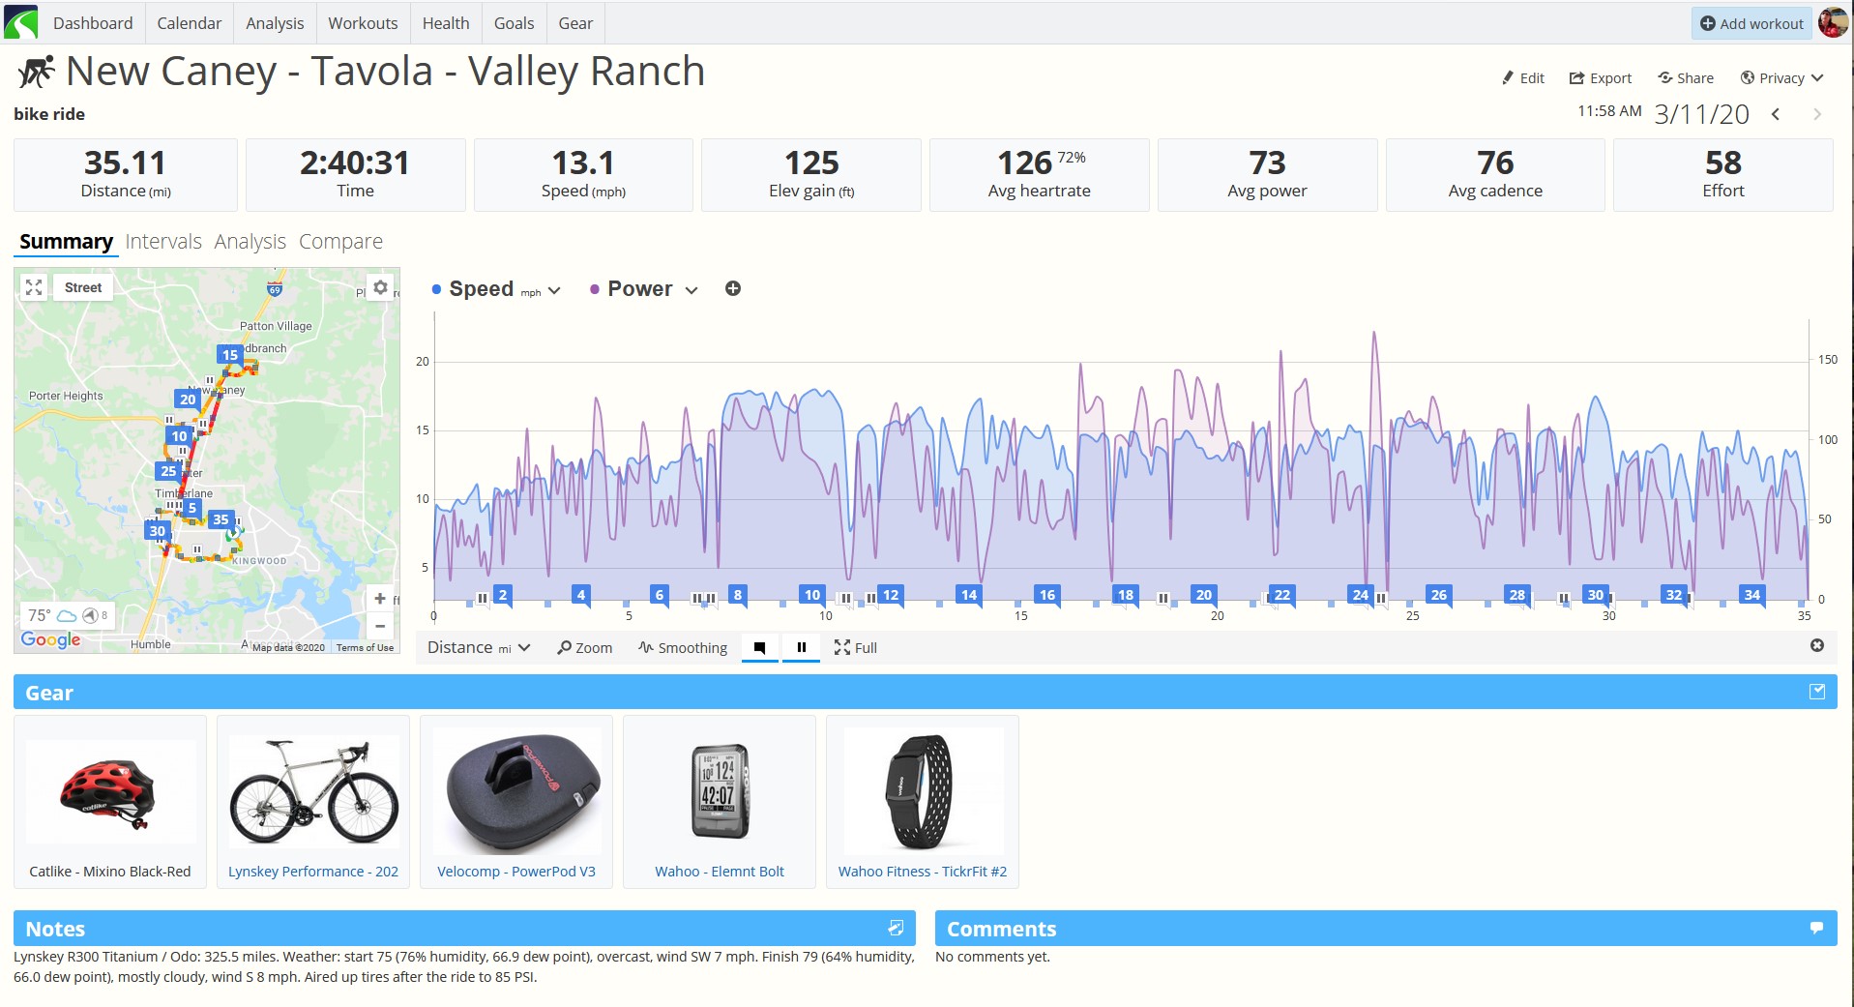The image size is (1854, 1007).
Task: Click the Add workout button
Action: coord(1751,23)
